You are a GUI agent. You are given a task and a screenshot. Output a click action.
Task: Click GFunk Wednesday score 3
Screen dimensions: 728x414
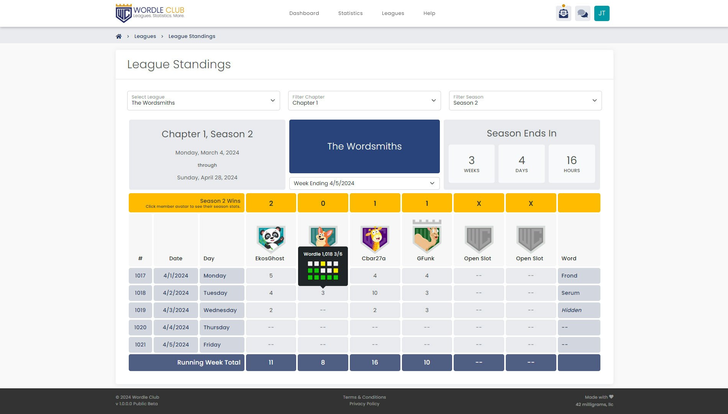click(x=427, y=310)
